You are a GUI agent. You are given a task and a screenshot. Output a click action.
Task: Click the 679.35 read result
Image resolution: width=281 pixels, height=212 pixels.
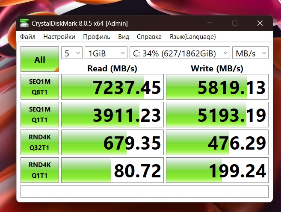[x=112, y=142]
